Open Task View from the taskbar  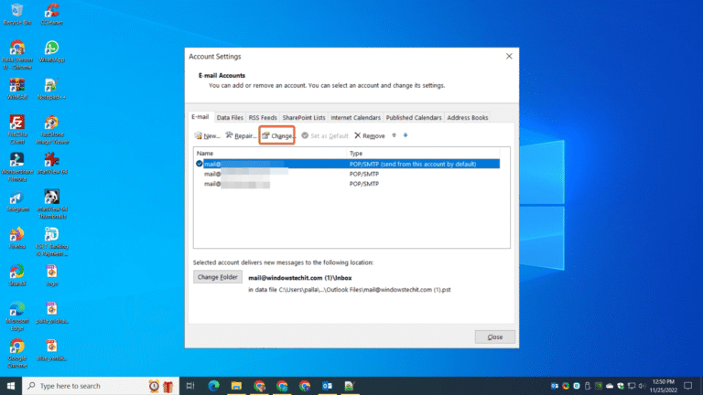pyautogui.click(x=190, y=386)
